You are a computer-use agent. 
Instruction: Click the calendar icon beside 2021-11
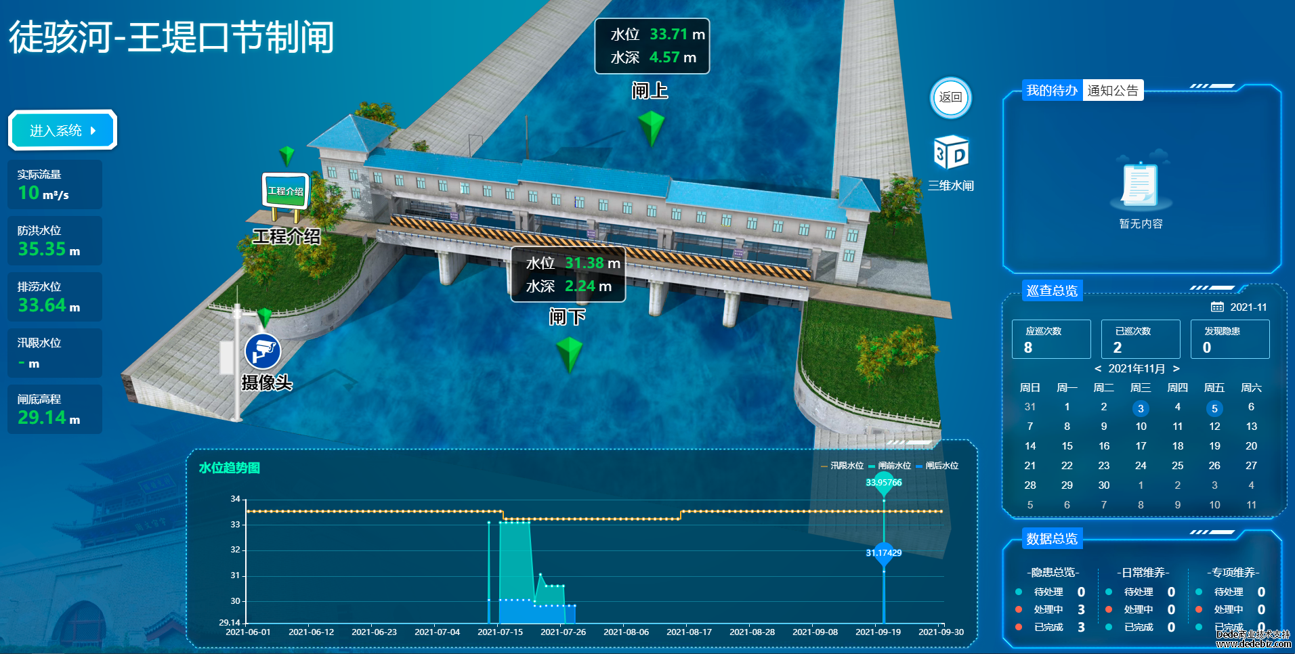[1217, 307]
